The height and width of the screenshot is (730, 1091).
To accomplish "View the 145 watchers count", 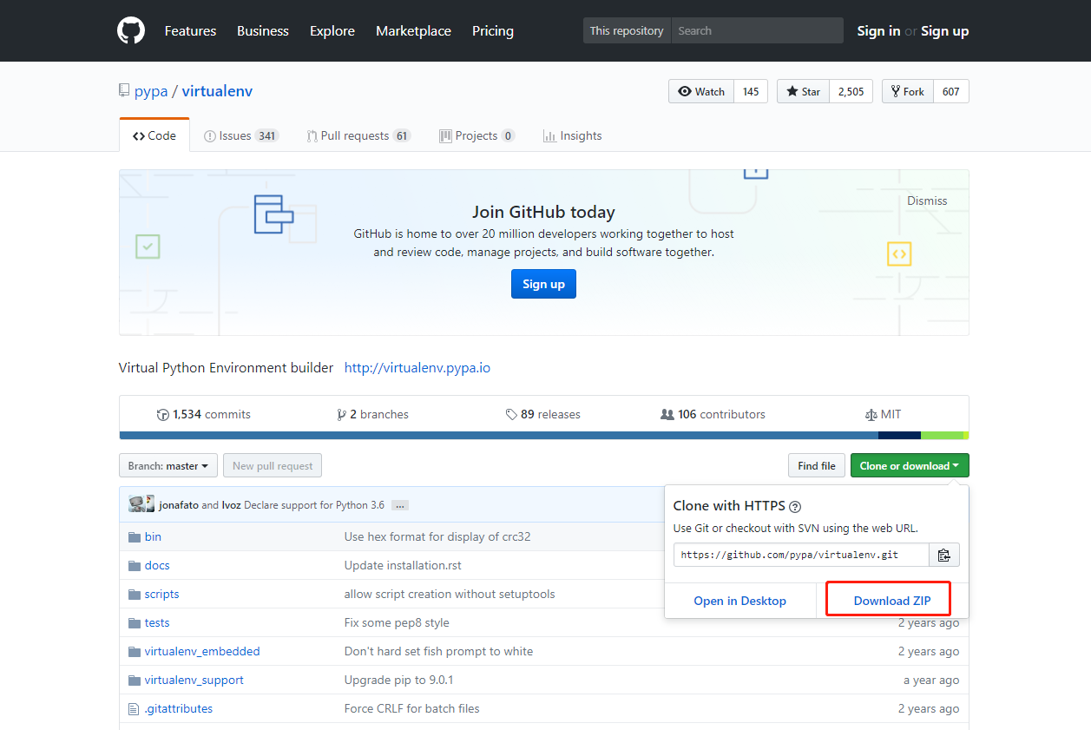I will coord(751,91).
